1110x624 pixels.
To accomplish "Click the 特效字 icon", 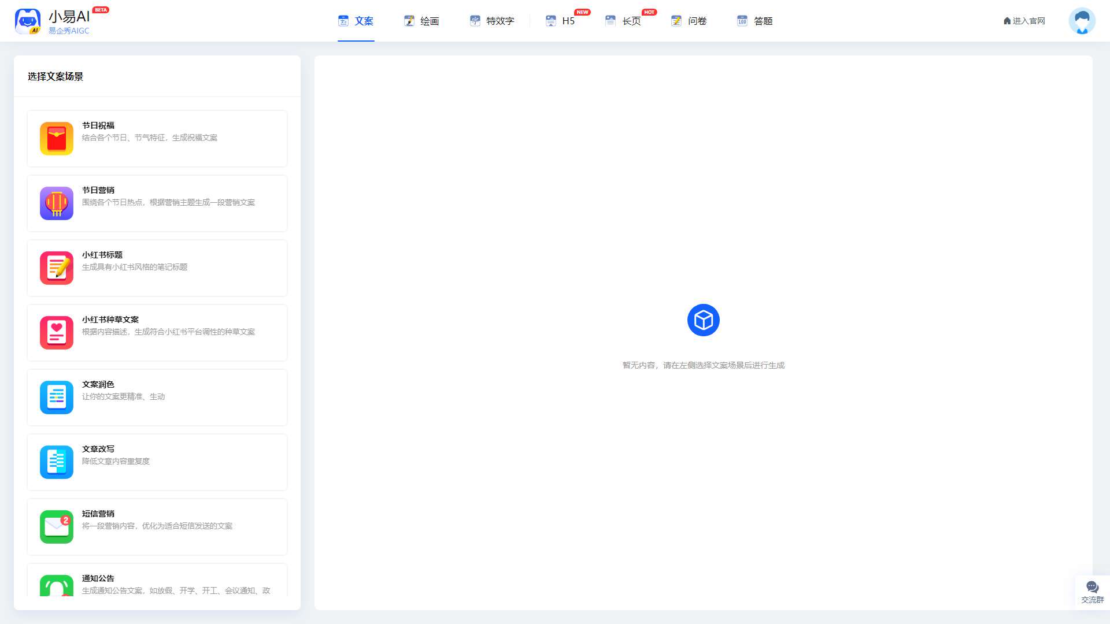I will 475,21.
